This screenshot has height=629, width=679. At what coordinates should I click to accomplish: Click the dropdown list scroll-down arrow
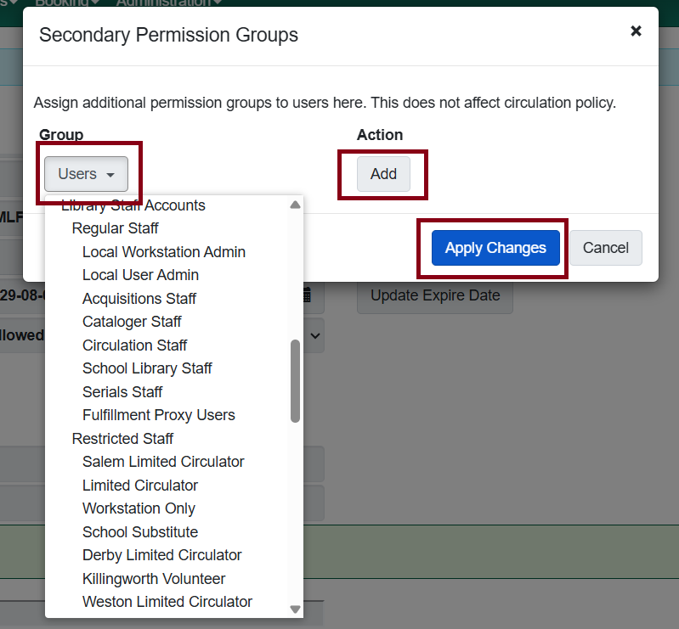(296, 609)
